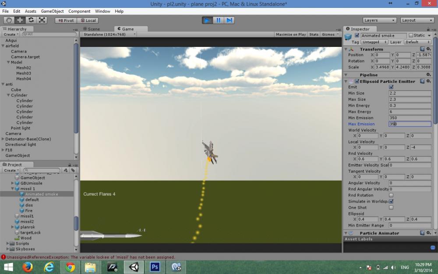This screenshot has height=274, width=438.
Task: Select the Scale tool
Action: [42, 20]
